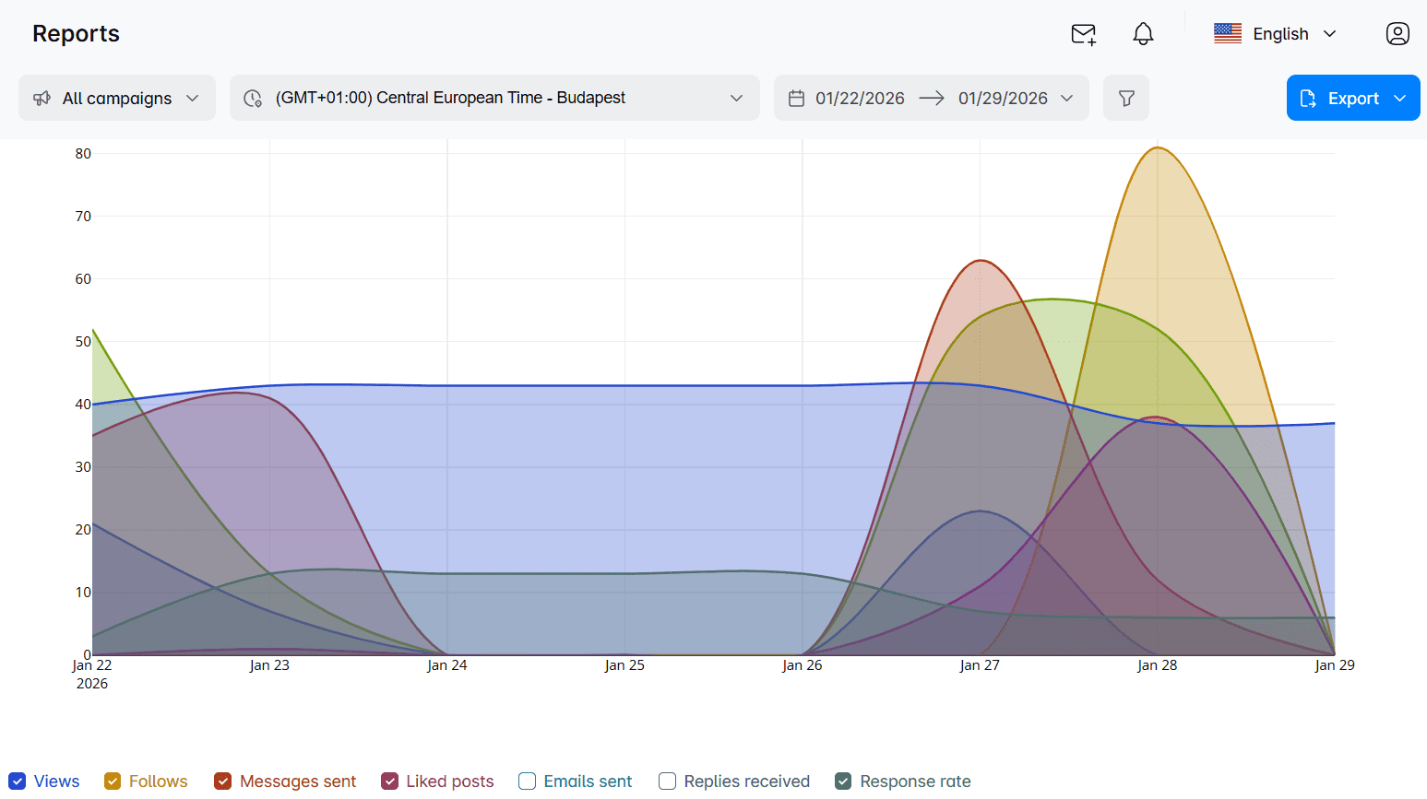Open the compose email icon
Viewport: 1427px width, 799px height.
click(1083, 33)
